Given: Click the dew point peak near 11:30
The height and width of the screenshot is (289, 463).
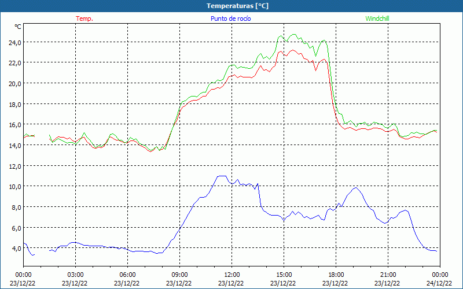Looking at the screenshot, I should [x=222, y=176].
